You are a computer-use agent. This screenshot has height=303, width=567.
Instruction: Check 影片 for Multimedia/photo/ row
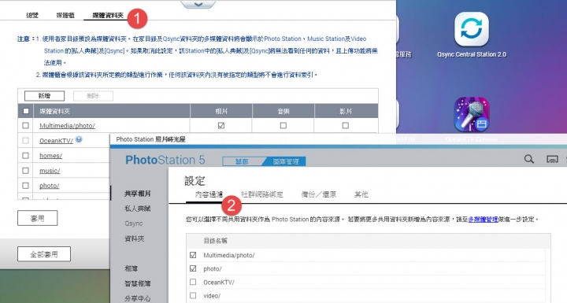pos(346,125)
